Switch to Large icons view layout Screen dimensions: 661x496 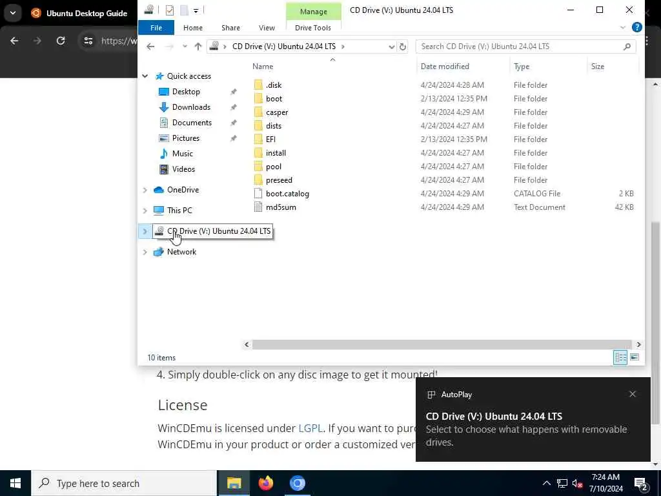point(635,358)
